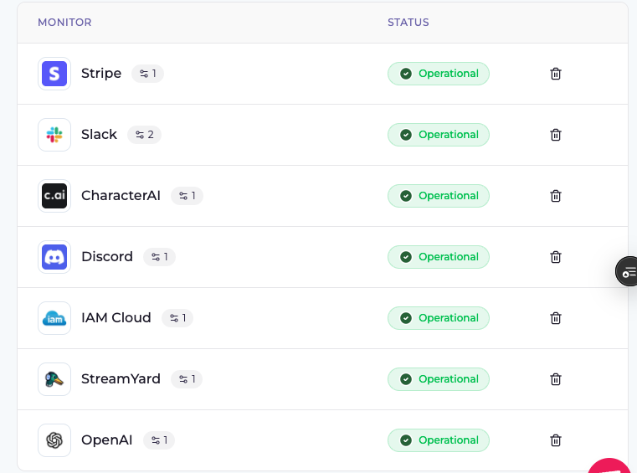The height and width of the screenshot is (473, 637).
Task: Click the IAM Cloud logo icon
Action: click(54, 318)
